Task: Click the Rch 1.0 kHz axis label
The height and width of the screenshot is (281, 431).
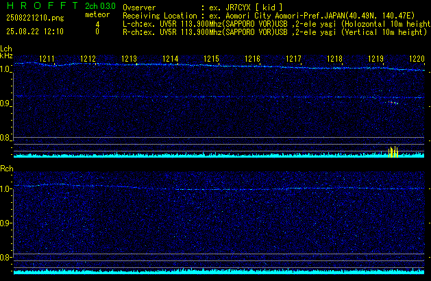Action: 5,189
